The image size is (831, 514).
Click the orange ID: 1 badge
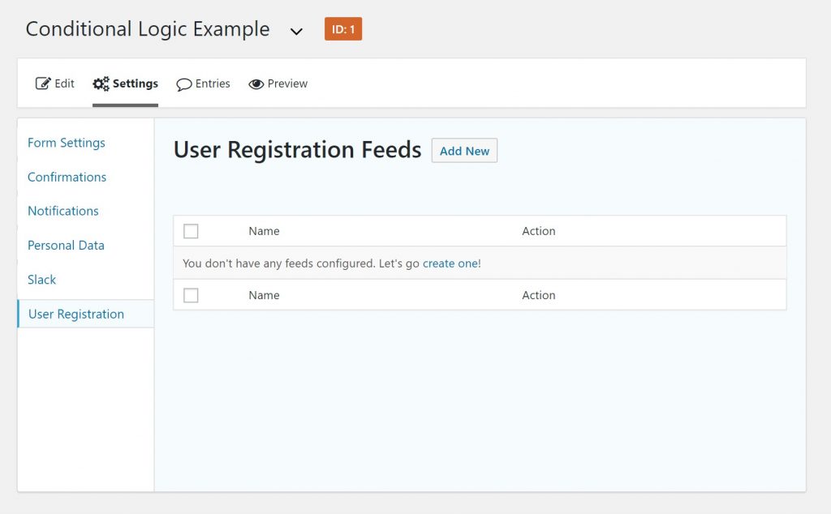(343, 29)
